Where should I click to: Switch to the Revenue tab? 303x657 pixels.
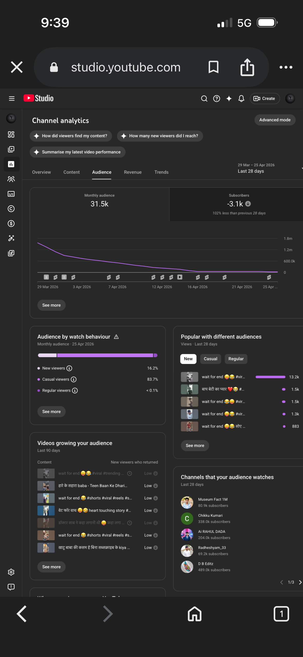click(133, 172)
